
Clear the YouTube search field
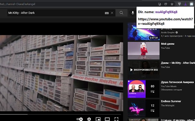pyautogui.click(x=112, y=13)
